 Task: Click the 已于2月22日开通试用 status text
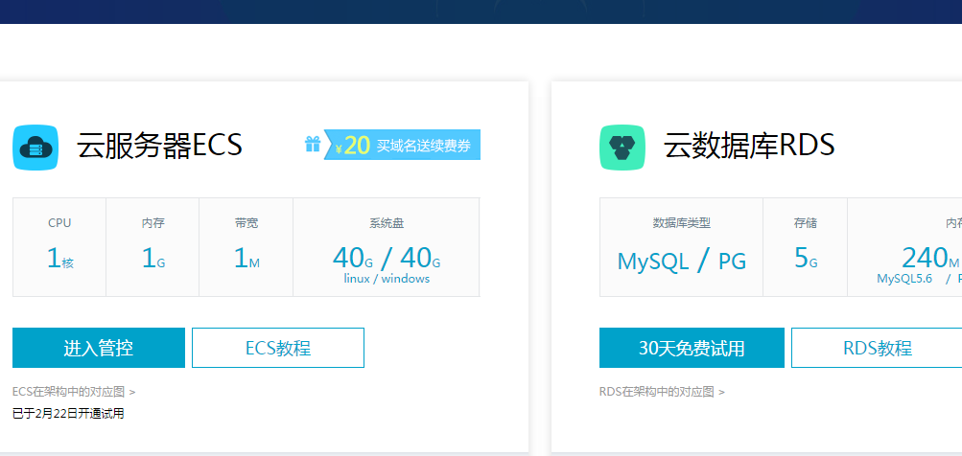[x=68, y=414]
